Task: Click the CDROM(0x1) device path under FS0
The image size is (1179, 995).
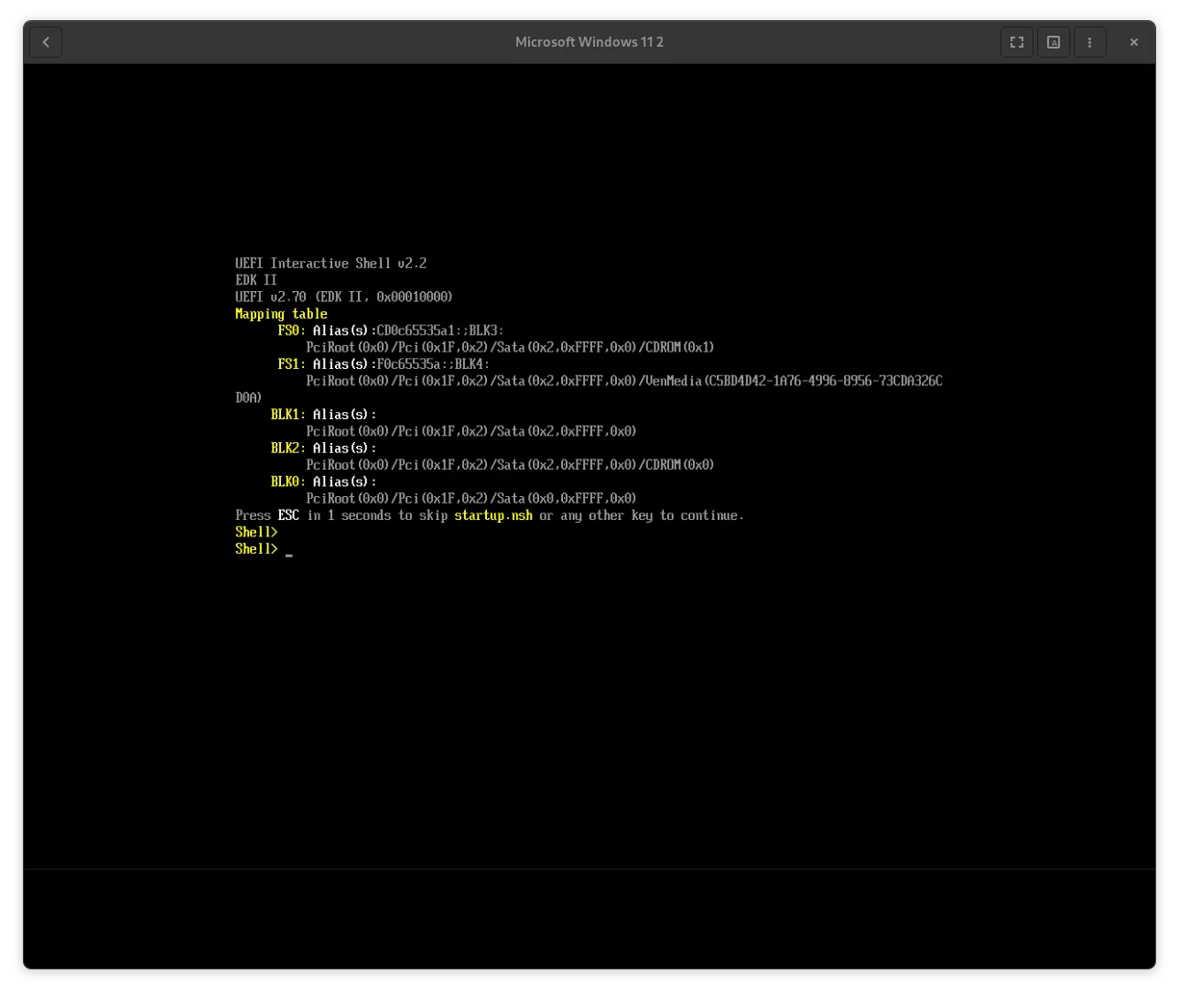Action: point(510,348)
